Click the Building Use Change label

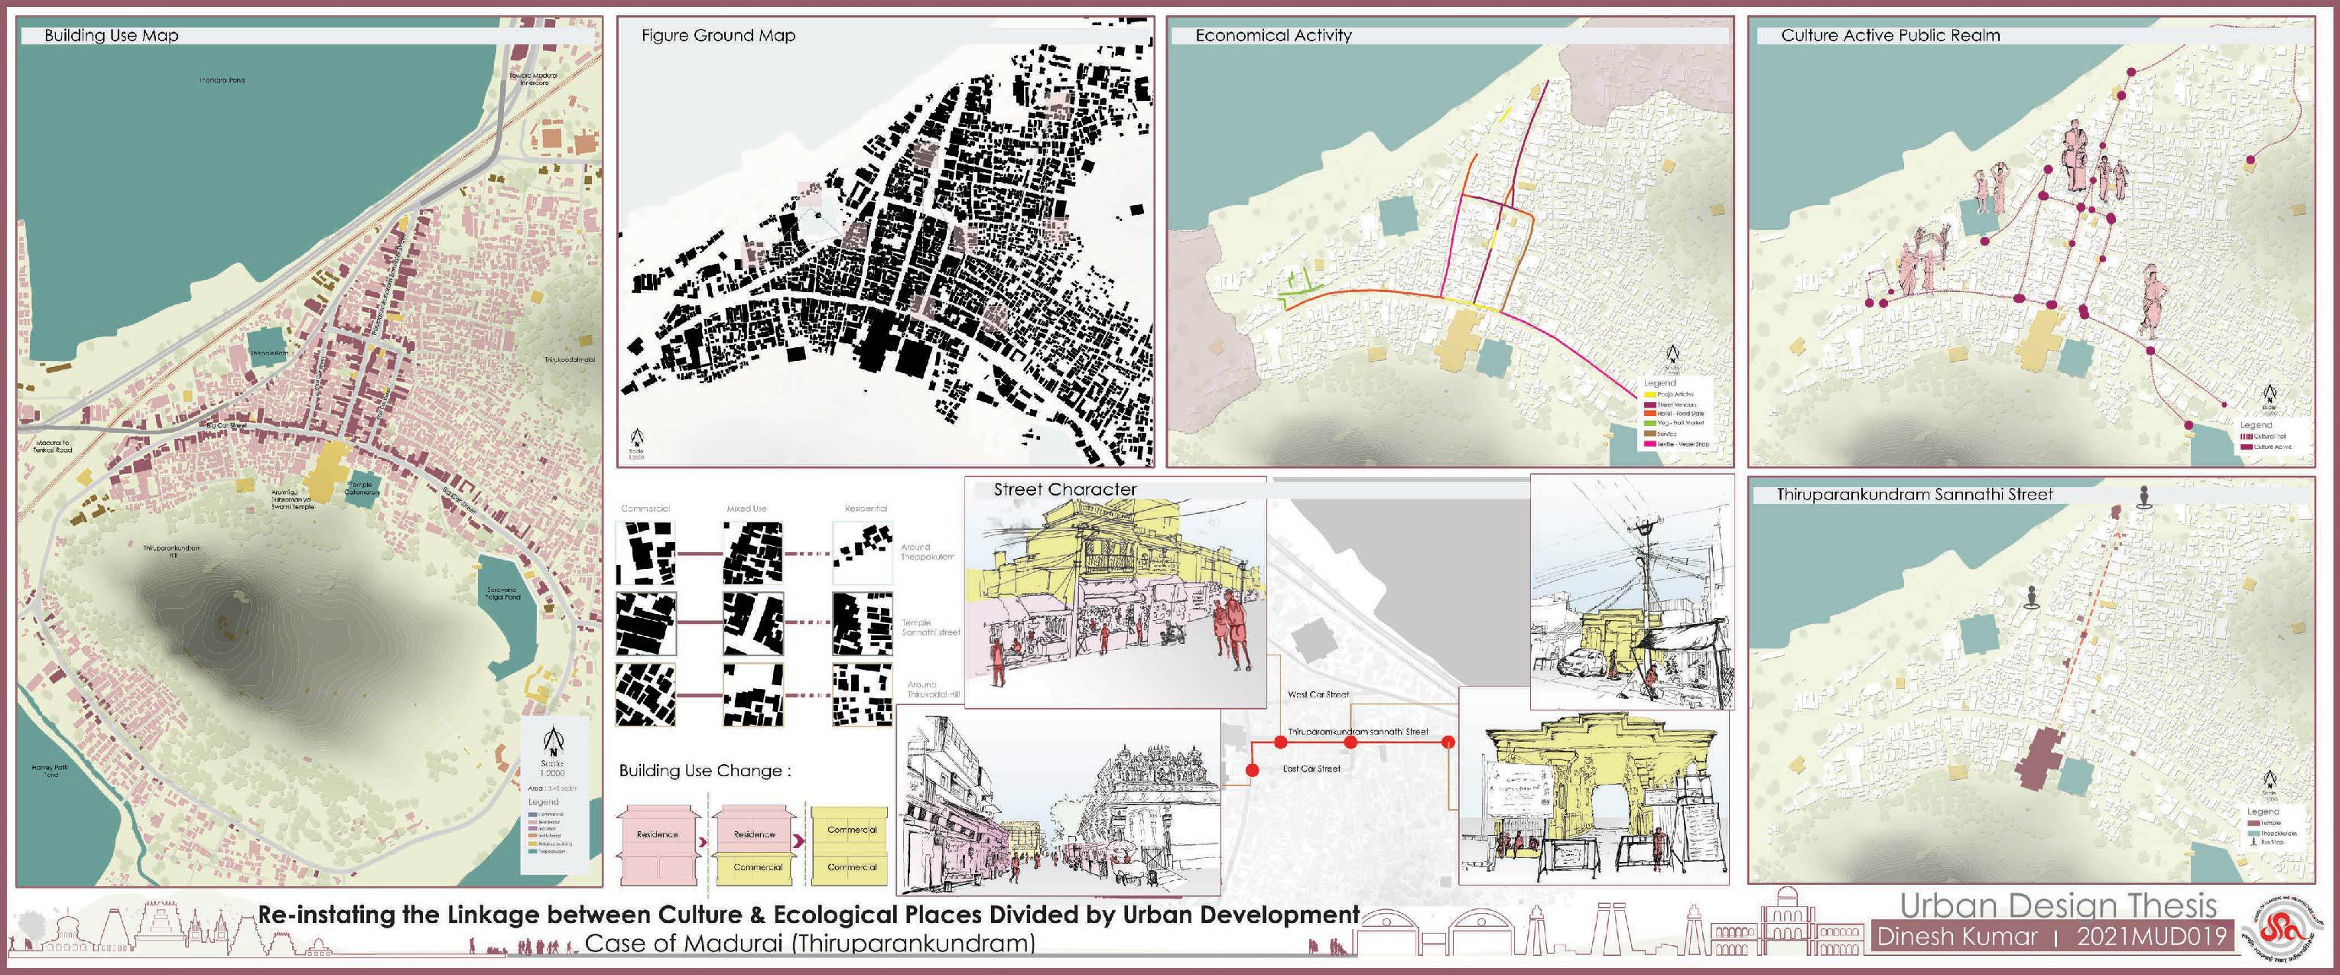coord(705,771)
